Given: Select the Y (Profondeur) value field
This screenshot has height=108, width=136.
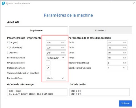Looking at the screenshot, I should [56, 48].
